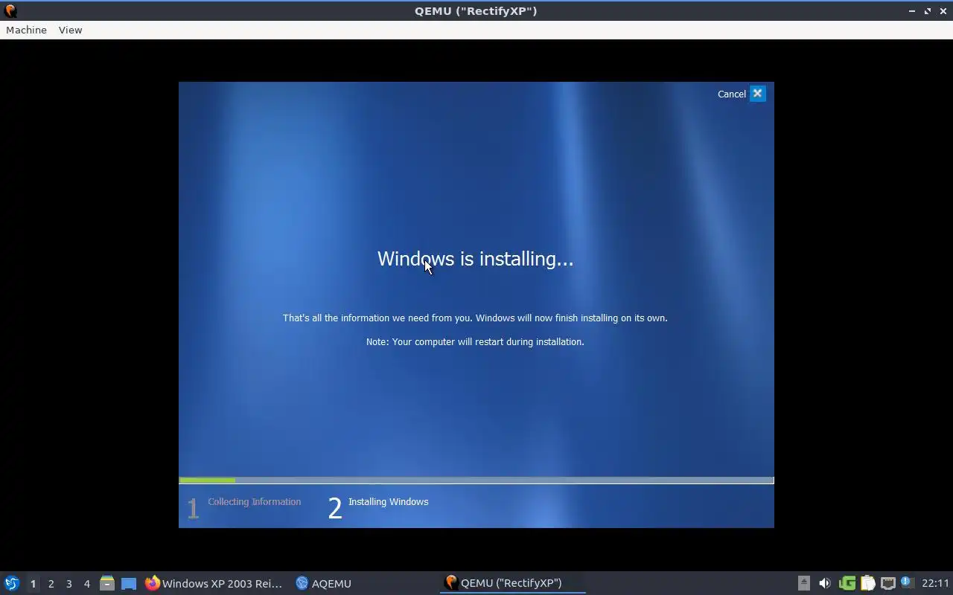Open the network tray icon
This screenshot has height=595, width=953.
887,583
